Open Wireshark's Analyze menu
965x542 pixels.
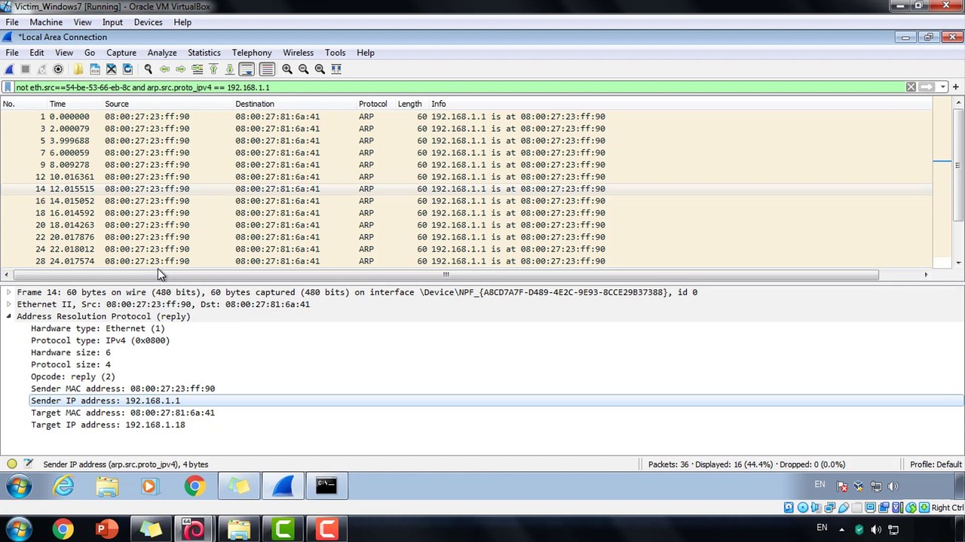click(x=162, y=53)
